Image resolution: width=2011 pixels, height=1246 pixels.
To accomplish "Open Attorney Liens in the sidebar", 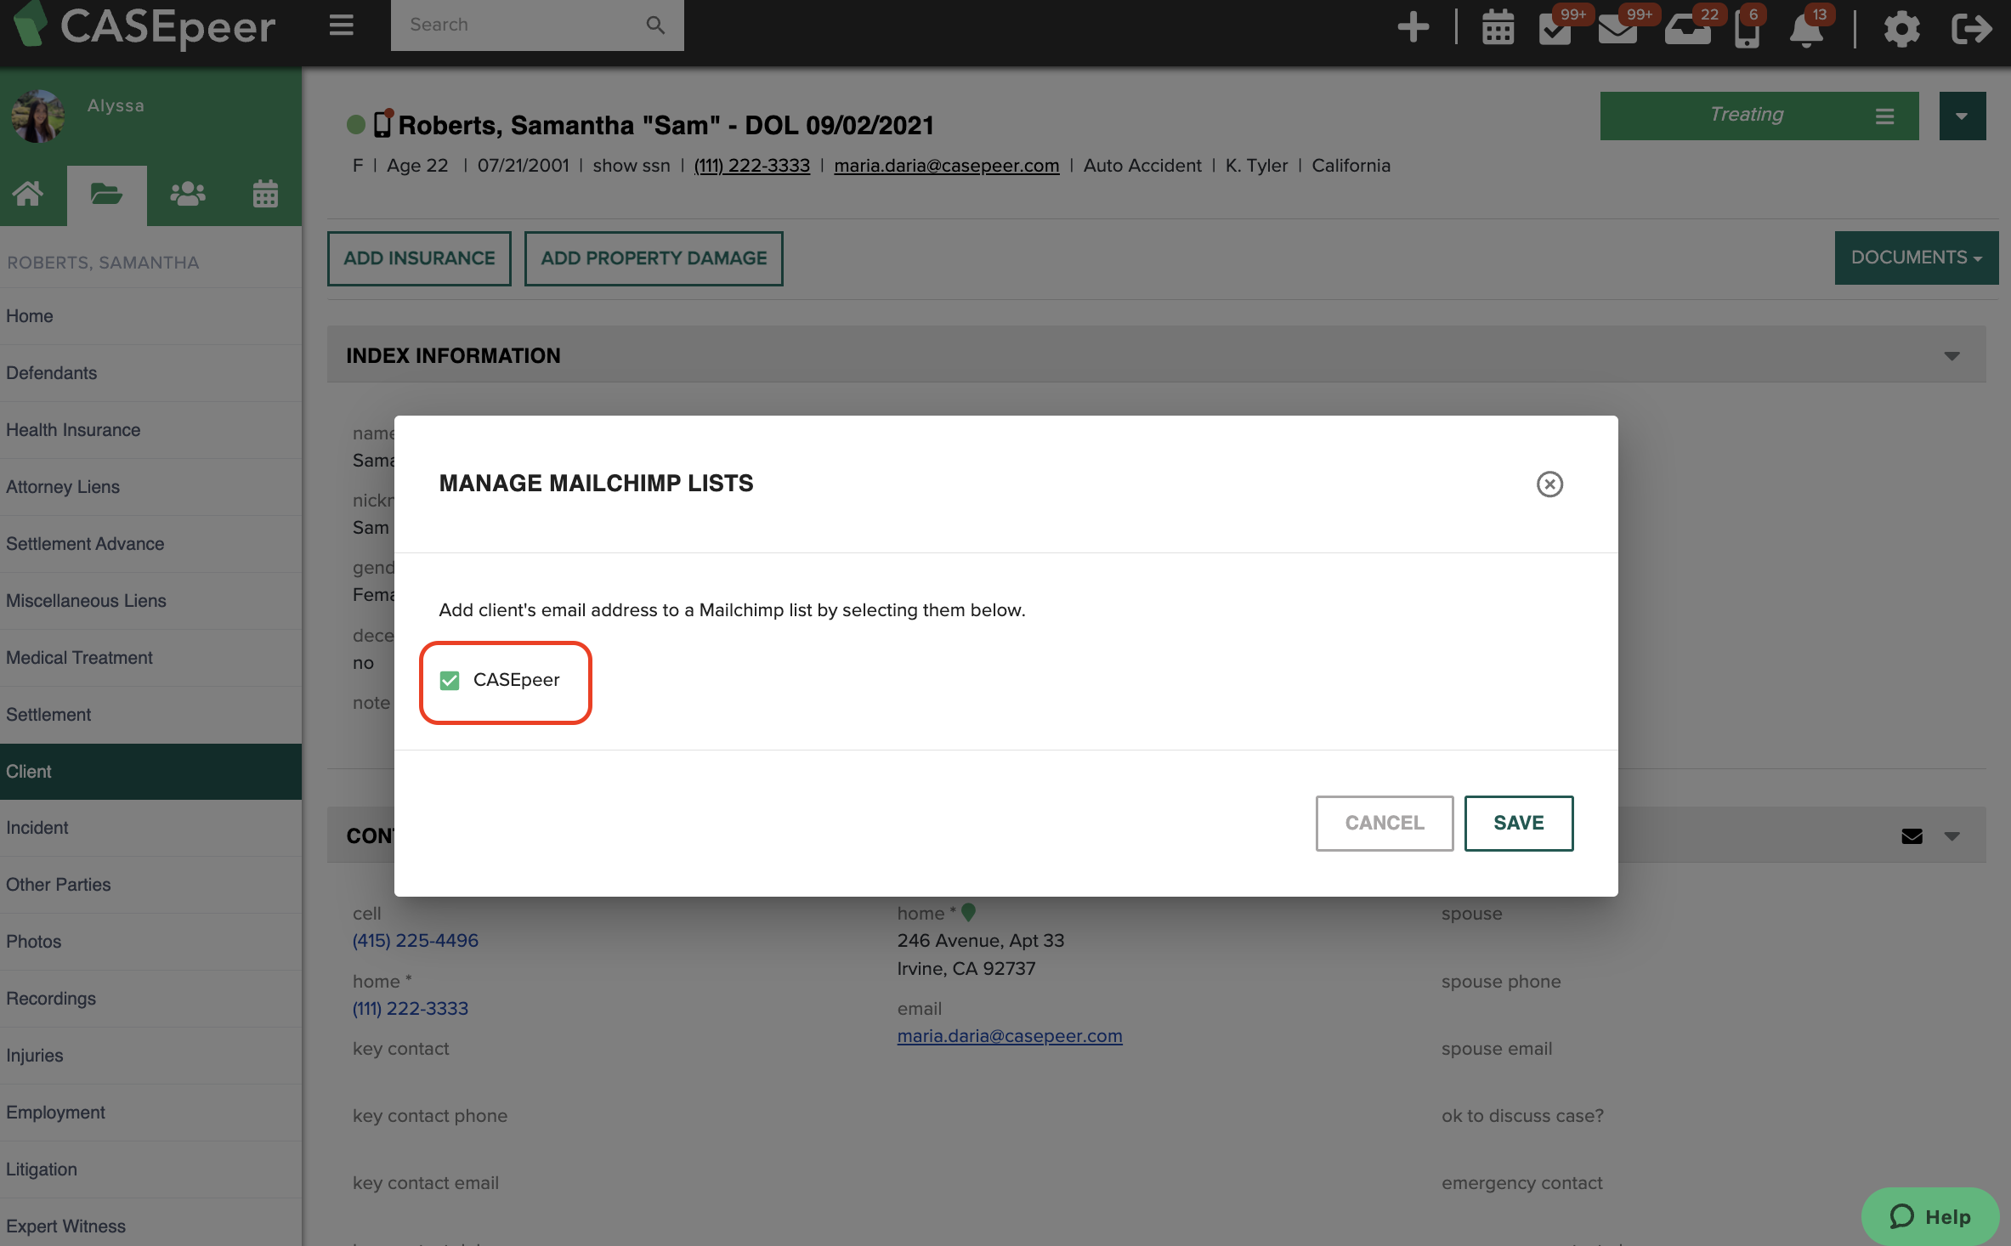I will click(x=150, y=487).
